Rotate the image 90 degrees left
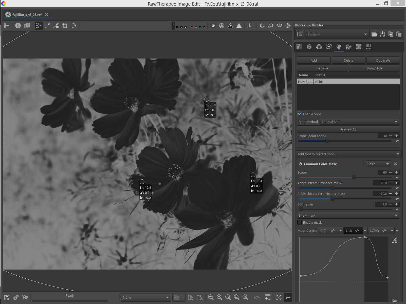The width and height of the screenshot is (406, 304). (x=262, y=26)
